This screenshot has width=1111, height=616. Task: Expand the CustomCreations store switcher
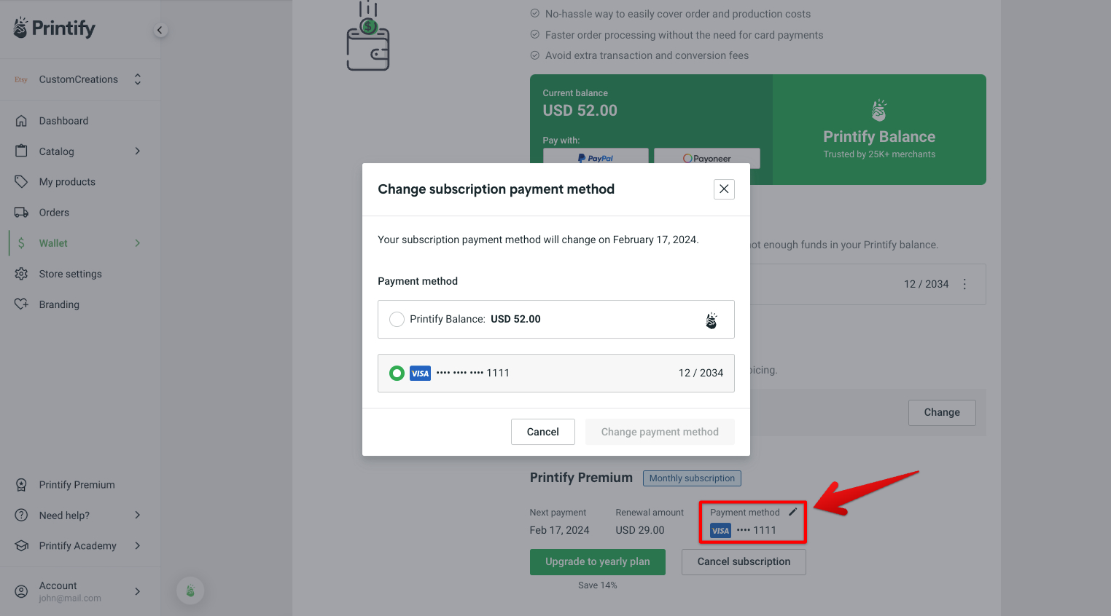(137, 79)
